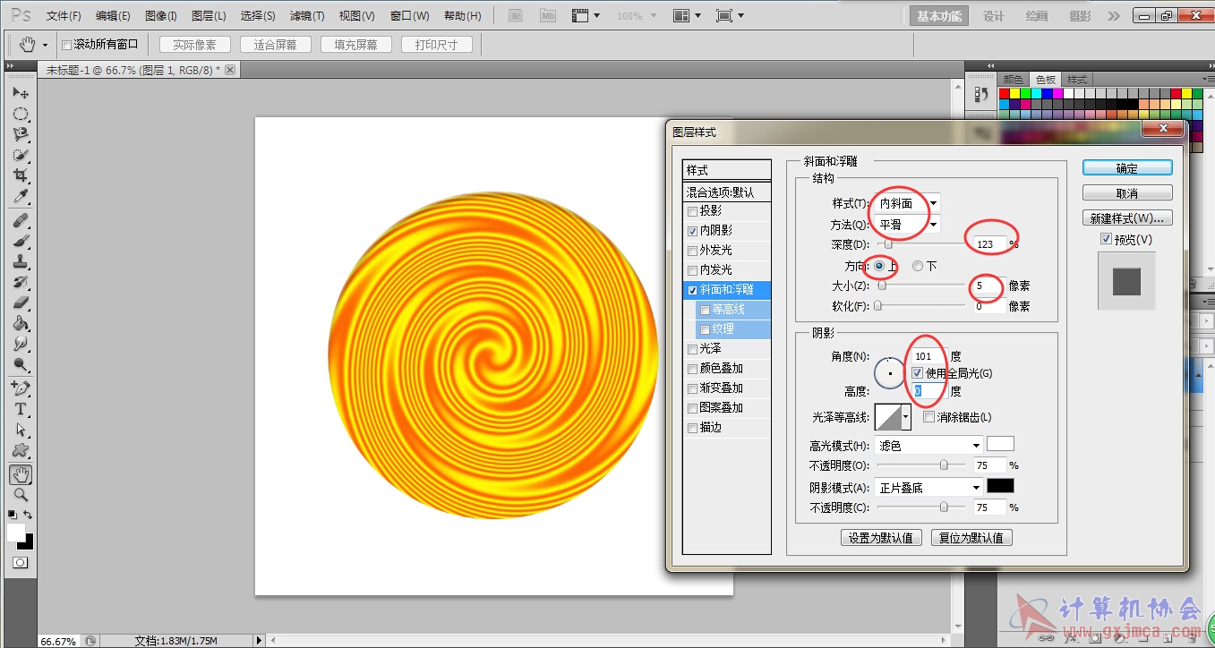Choose the 下 direction radio button

918,266
